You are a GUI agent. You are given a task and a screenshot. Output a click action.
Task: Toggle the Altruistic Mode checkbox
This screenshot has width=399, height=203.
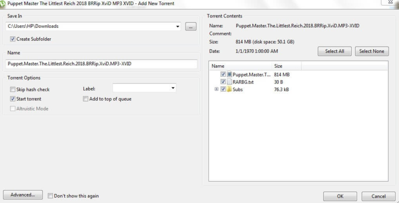click(x=12, y=108)
